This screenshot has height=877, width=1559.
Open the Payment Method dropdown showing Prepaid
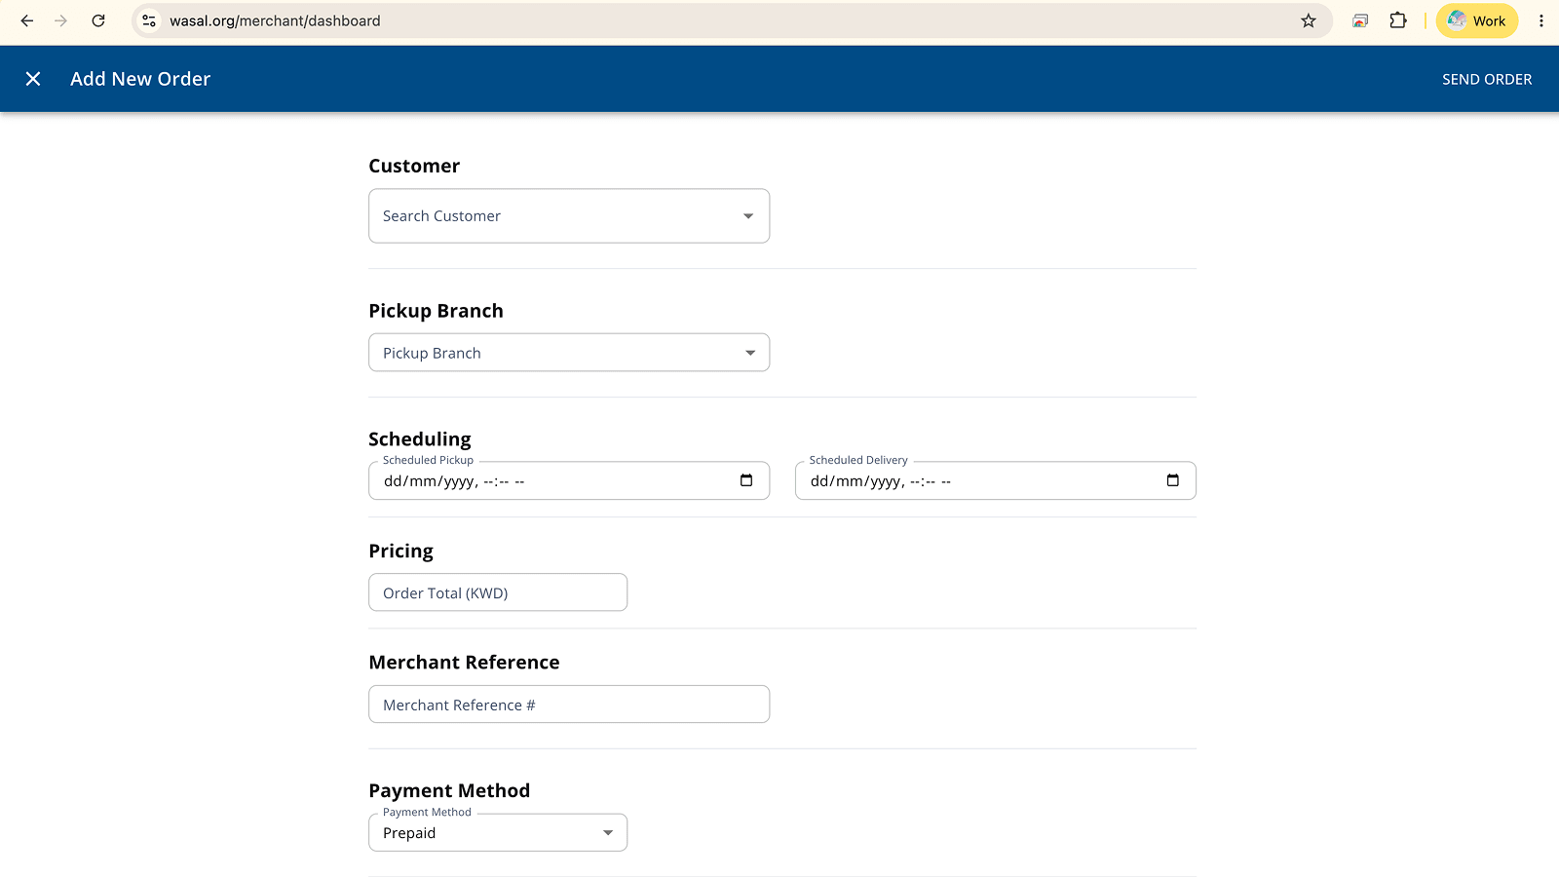[x=498, y=833]
